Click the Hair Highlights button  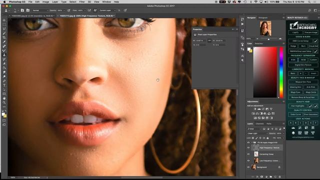point(297,106)
